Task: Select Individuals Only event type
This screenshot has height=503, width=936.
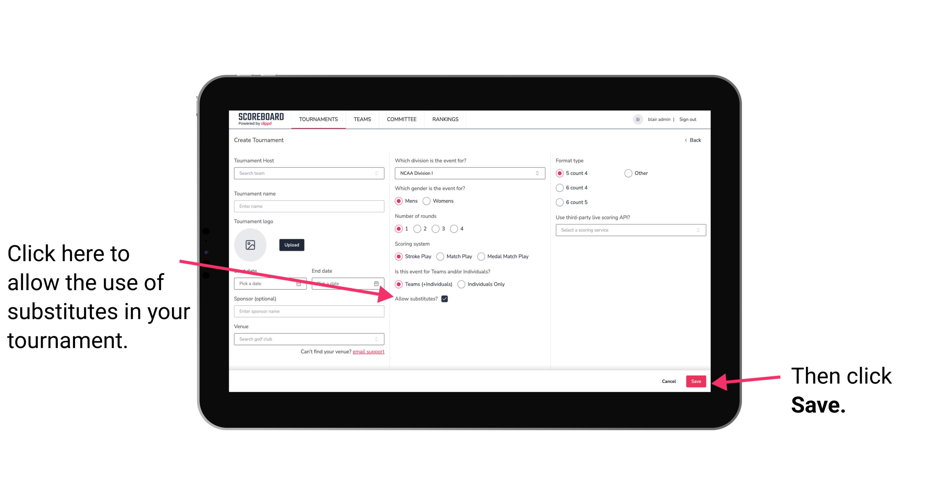Action: (461, 284)
